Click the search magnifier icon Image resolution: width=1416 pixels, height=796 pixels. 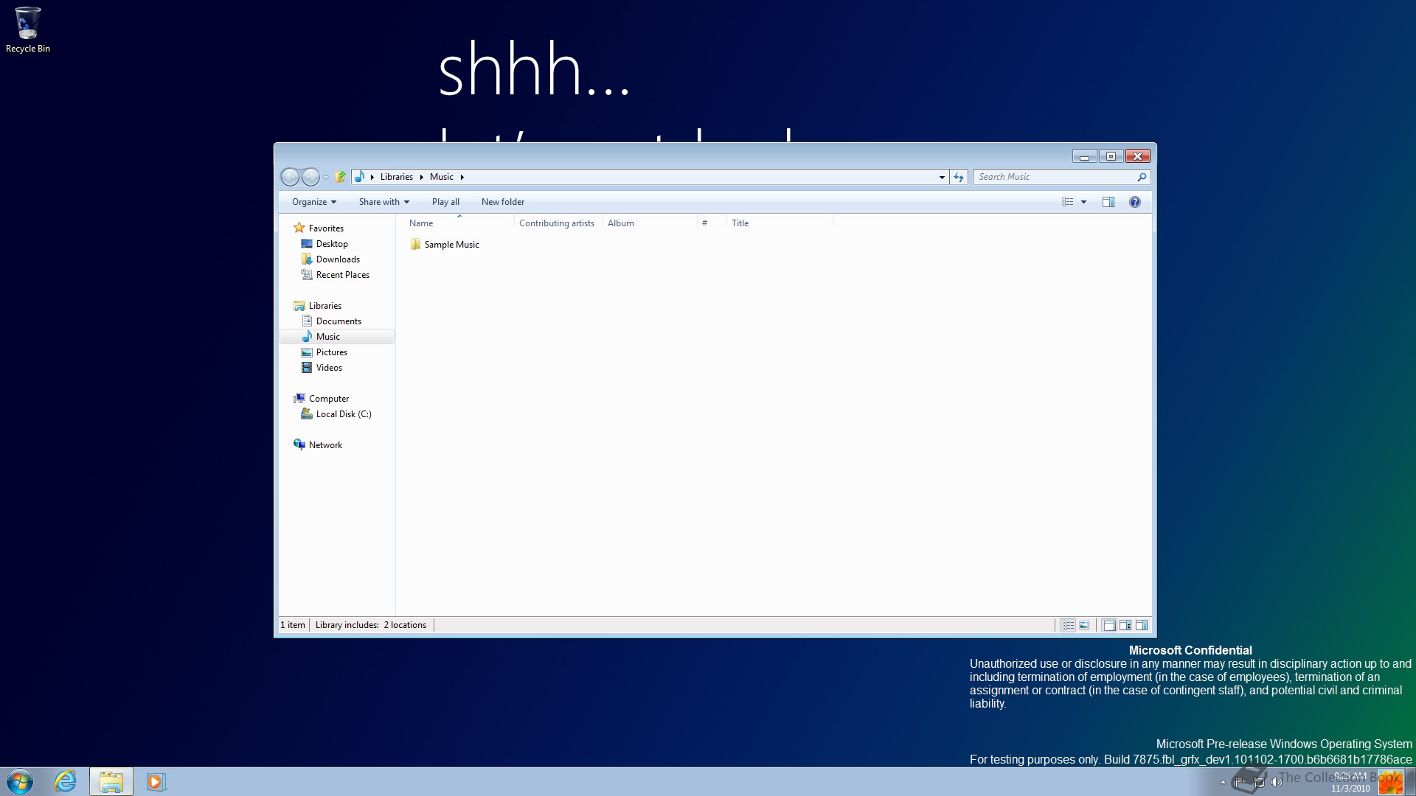tap(1142, 177)
